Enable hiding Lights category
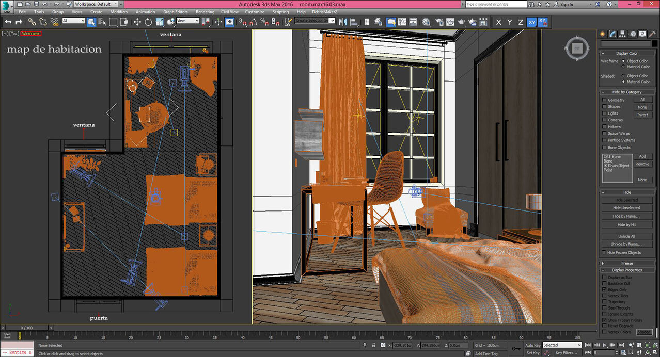This screenshot has height=357, width=660. (605, 113)
